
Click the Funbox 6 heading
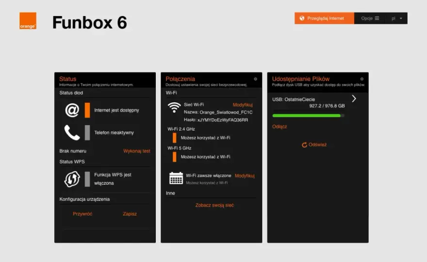click(90, 22)
